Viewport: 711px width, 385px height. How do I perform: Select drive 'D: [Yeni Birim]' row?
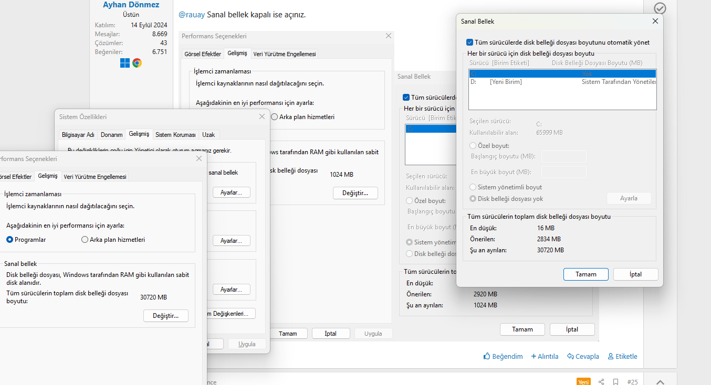[562, 82]
